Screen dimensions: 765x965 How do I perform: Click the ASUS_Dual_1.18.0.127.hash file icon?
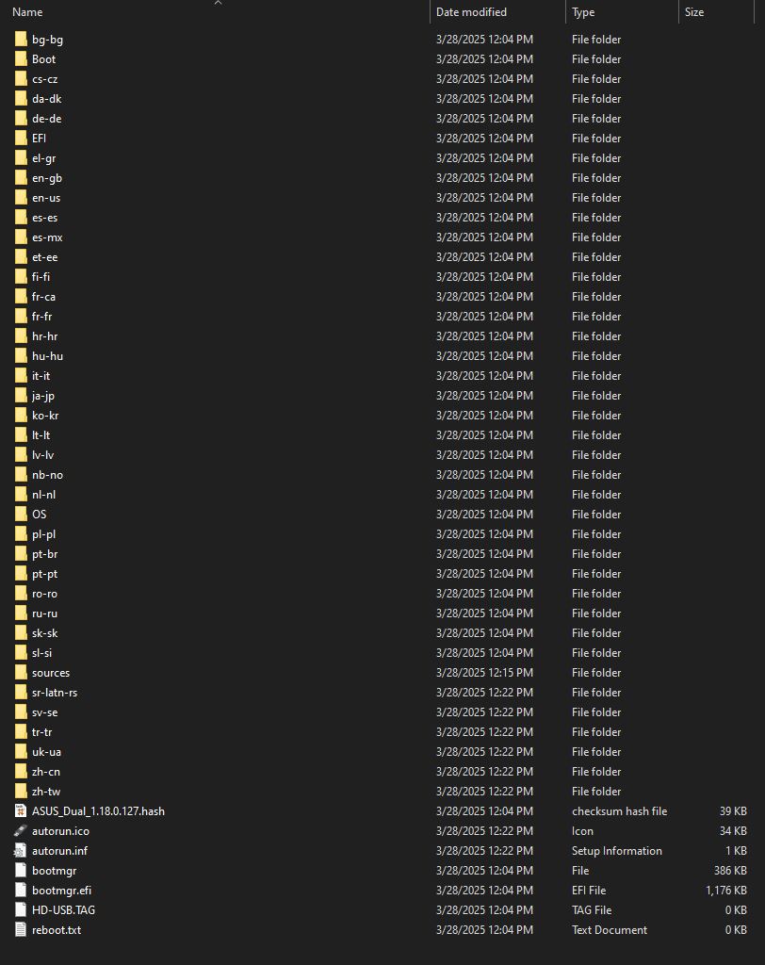point(22,811)
